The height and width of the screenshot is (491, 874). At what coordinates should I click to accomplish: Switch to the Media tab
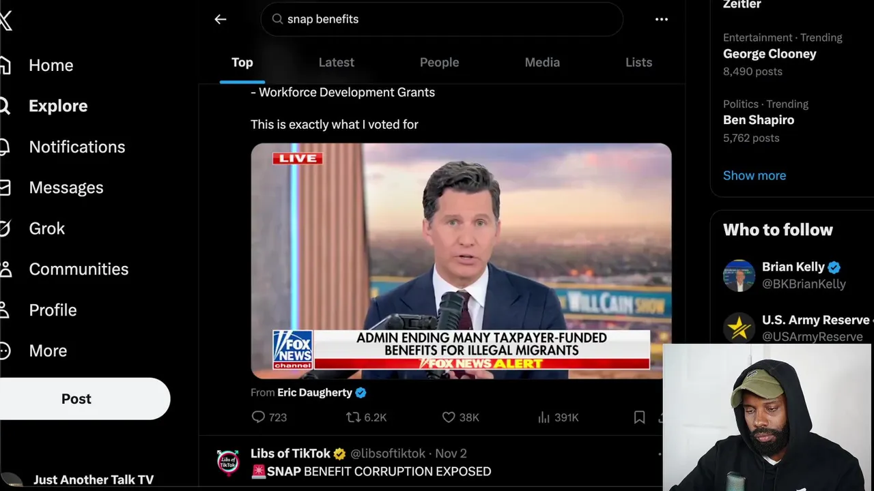pos(542,63)
